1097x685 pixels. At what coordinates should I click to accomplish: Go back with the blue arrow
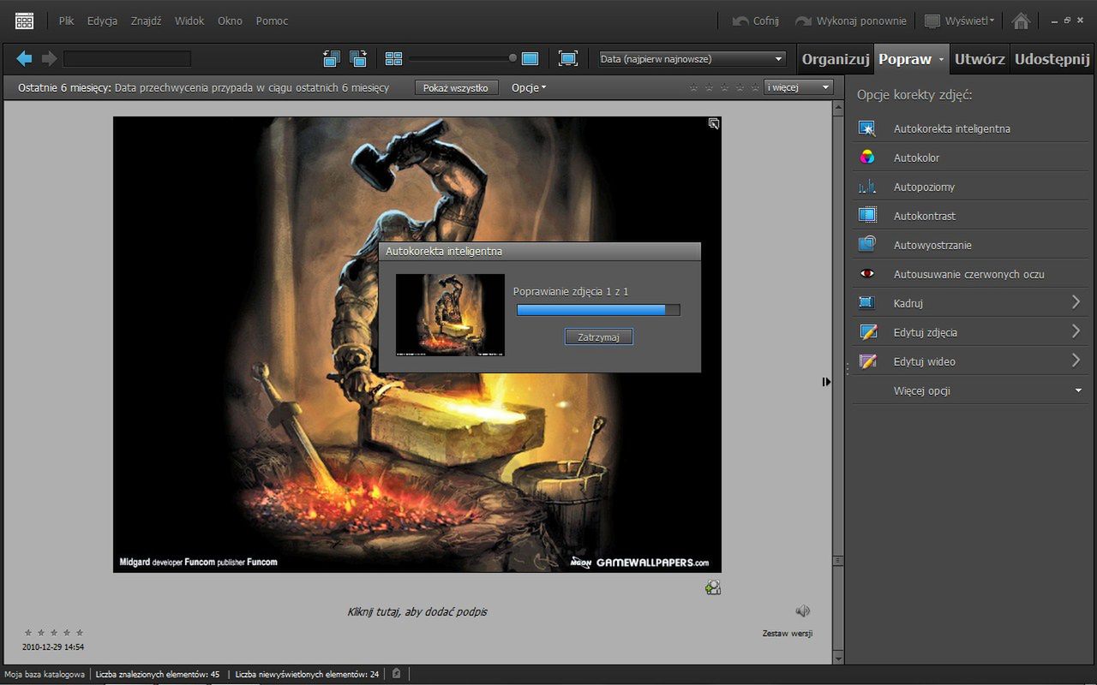tap(24, 58)
